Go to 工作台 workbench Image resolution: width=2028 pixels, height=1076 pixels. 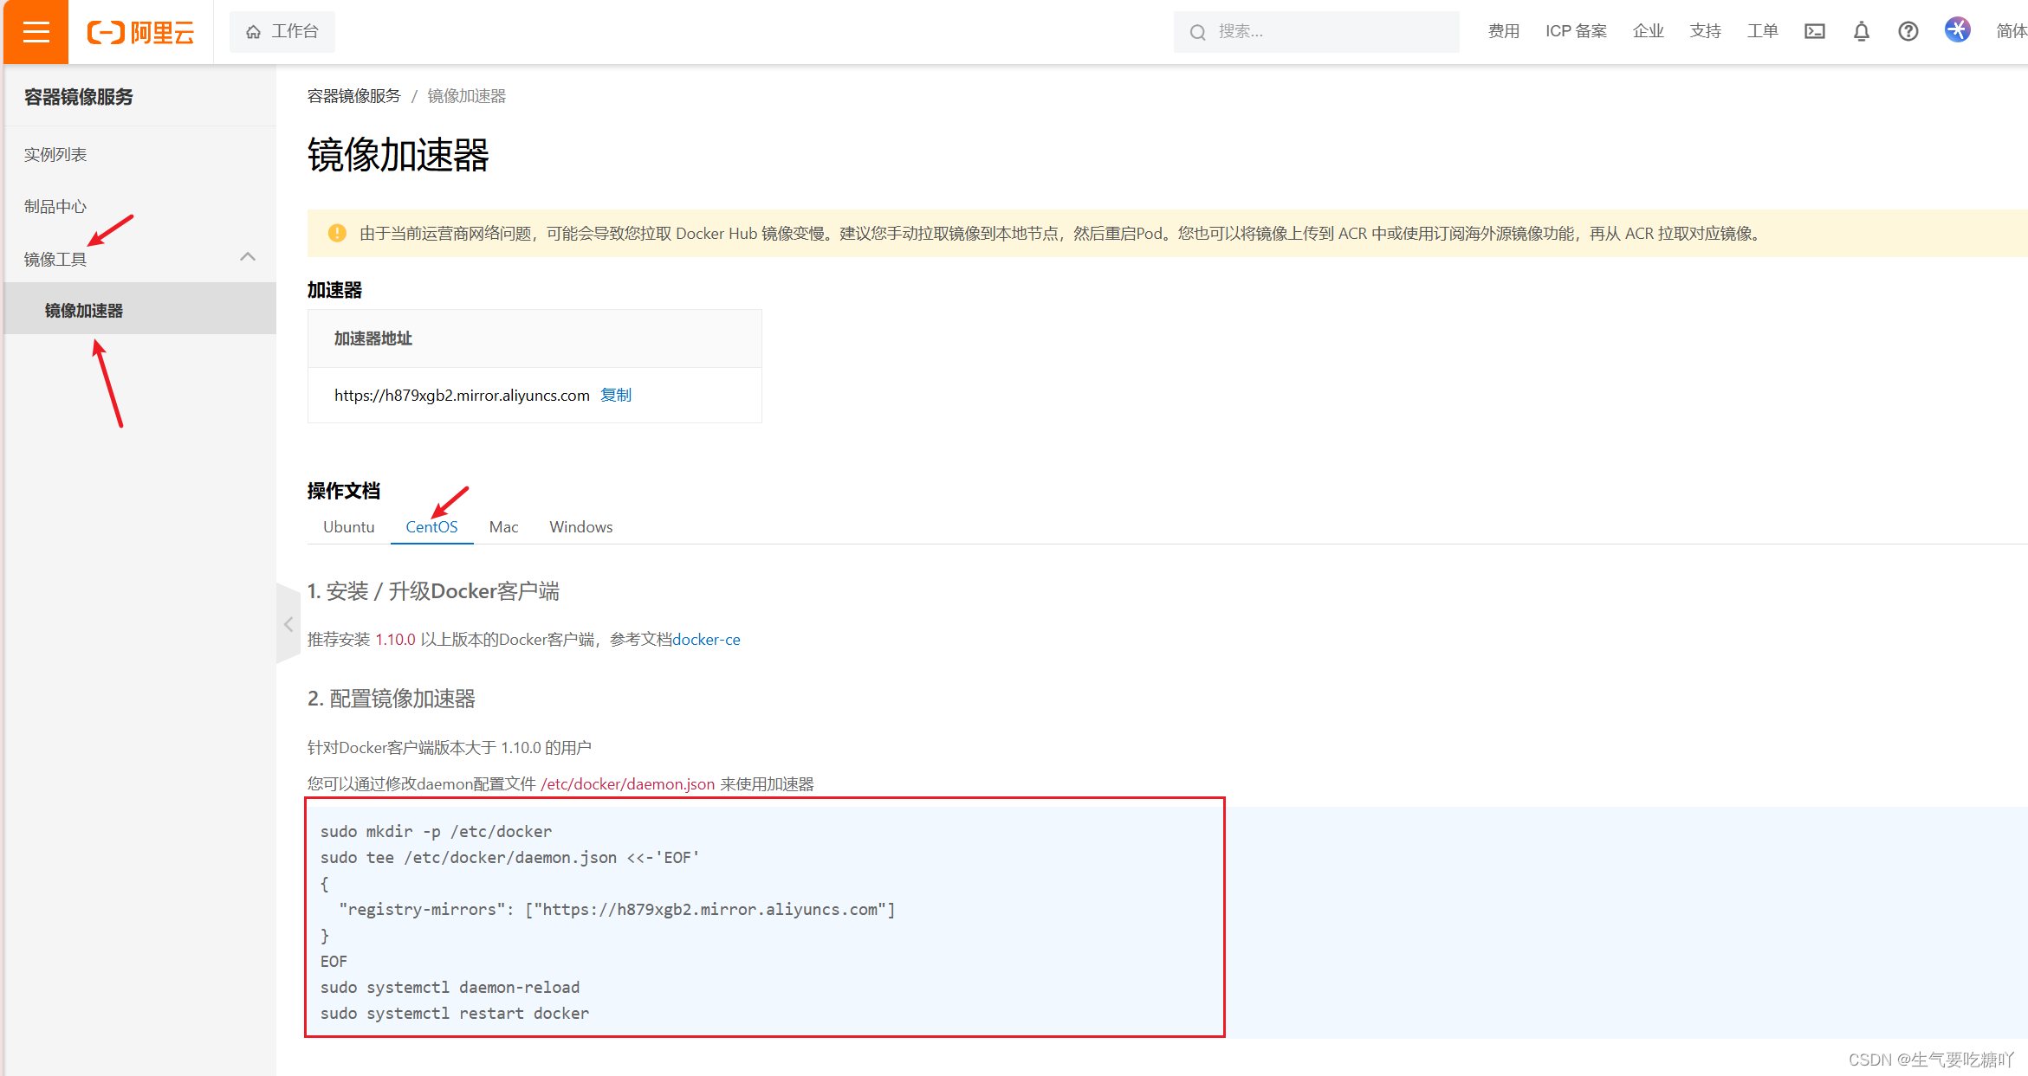[x=282, y=31]
